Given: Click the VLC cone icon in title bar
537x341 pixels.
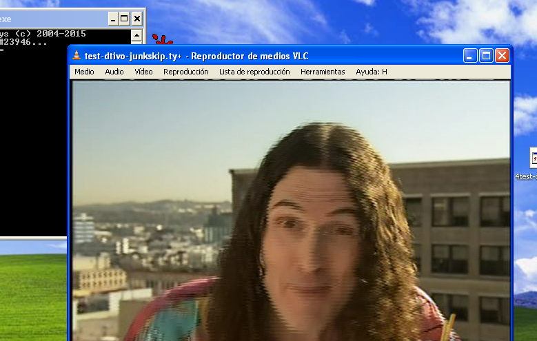Looking at the screenshot, I should [x=77, y=56].
